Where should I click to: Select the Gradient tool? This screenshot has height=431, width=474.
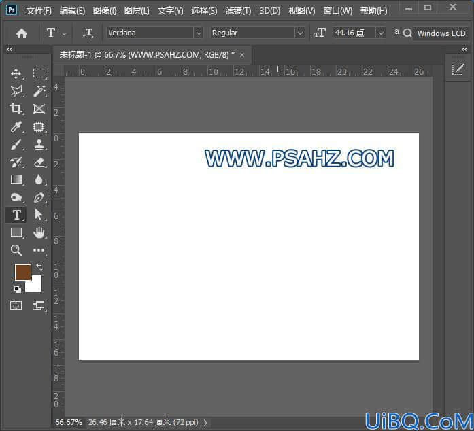coord(16,179)
